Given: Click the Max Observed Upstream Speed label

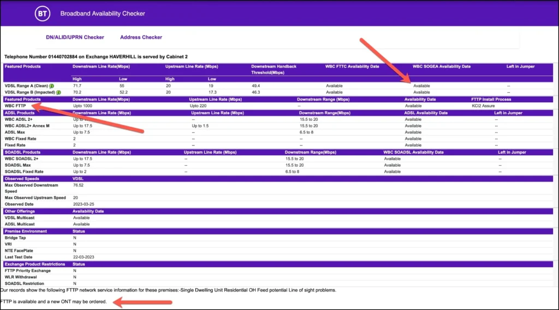Looking at the screenshot, I should tap(35, 198).
